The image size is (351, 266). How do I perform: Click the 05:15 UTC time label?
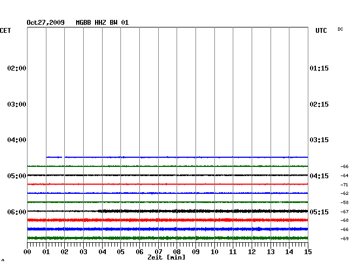319,212
